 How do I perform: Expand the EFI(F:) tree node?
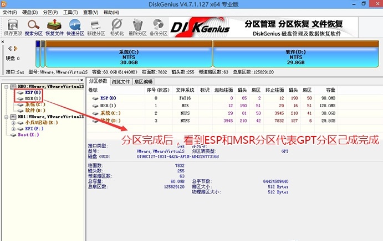point(13,129)
